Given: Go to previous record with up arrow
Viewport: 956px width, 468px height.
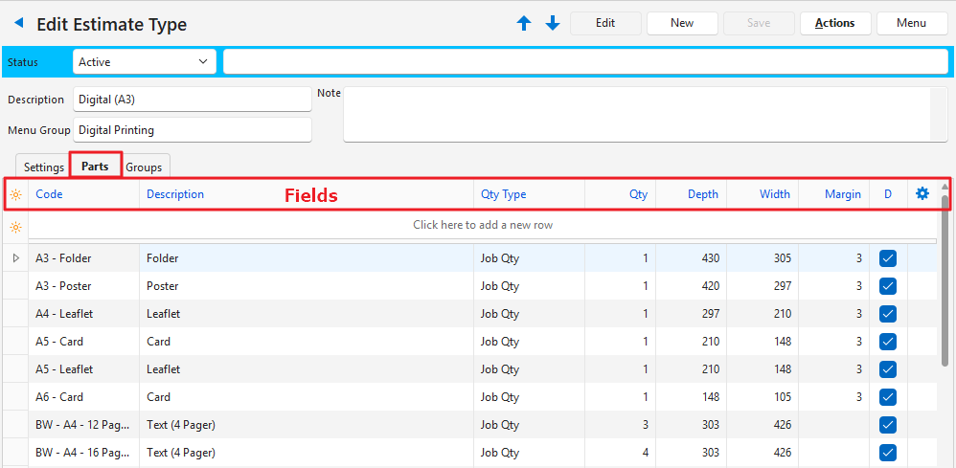Looking at the screenshot, I should (x=524, y=24).
